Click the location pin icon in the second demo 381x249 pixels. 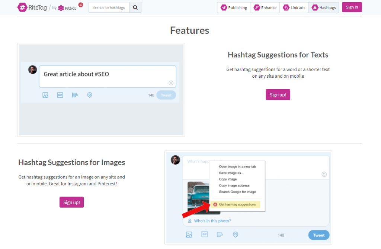click(x=236, y=235)
